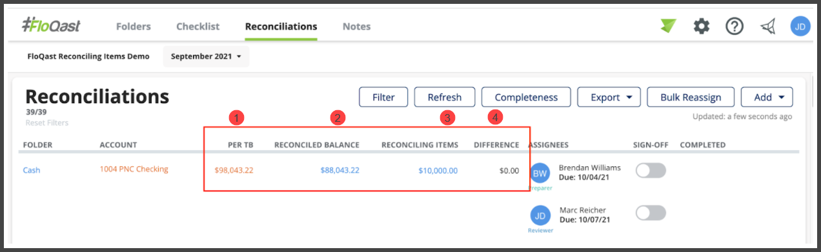
Task: Open the green paper-plane FloQast icon
Action: 668,26
